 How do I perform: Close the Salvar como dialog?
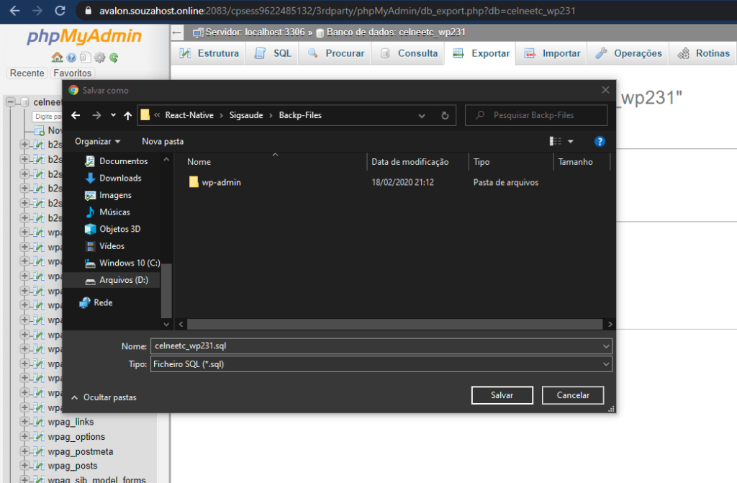click(605, 90)
